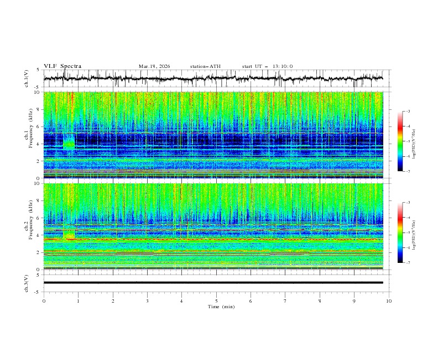Viewport: 438px width, 338px height.
Task: Click the "10" tick on Time axis
Action: click(x=389, y=301)
